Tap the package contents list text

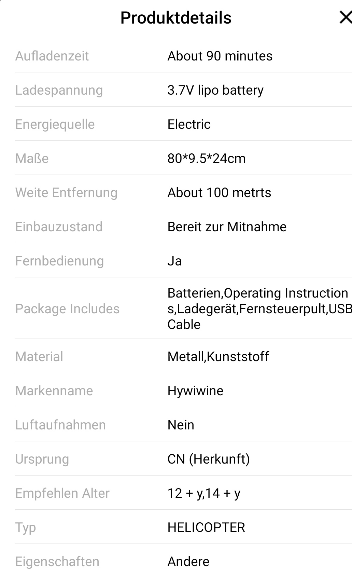pyautogui.click(x=258, y=309)
